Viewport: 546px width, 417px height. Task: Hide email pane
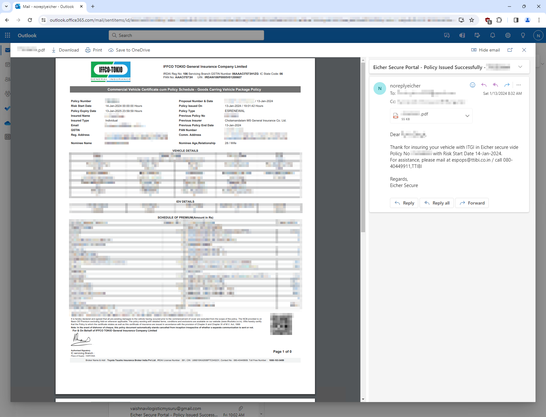pyautogui.click(x=485, y=50)
